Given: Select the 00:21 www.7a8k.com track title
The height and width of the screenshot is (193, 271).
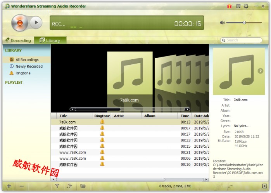Looking at the screenshot, I should 72,152.
